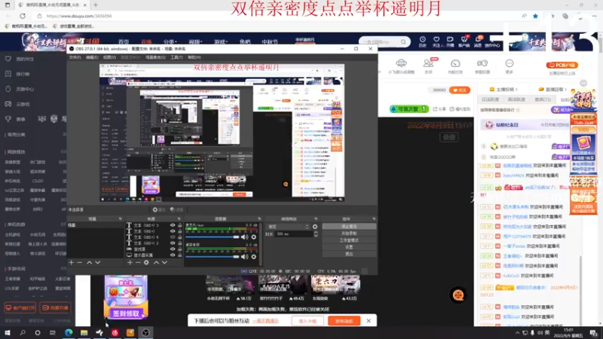Click 退出 exit button in OBS controls
The width and height of the screenshot is (603, 339).
click(x=349, y=254)
